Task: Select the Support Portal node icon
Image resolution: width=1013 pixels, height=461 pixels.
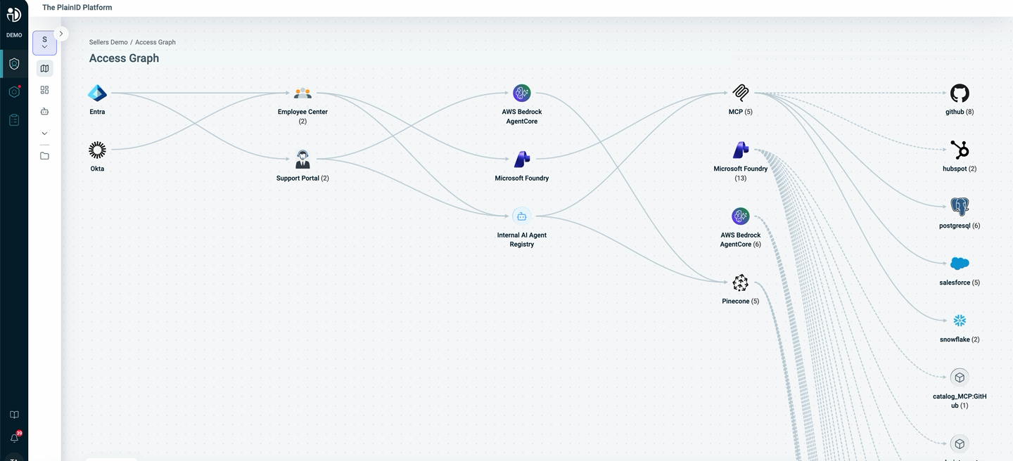Action: (x=302, y=159)
